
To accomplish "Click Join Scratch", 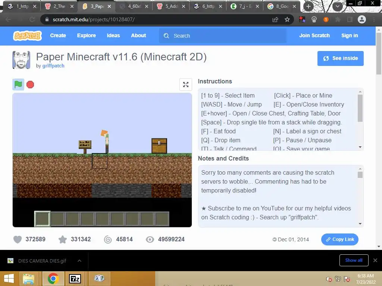I will (x=314, y=35).
